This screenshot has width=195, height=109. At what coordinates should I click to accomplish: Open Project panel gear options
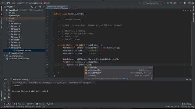point(40,7)
